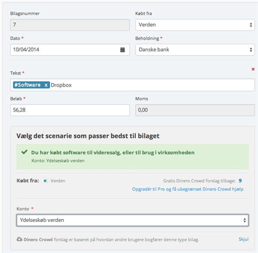
Task: Delete the line with the red X icon
Action: [253, 69]
